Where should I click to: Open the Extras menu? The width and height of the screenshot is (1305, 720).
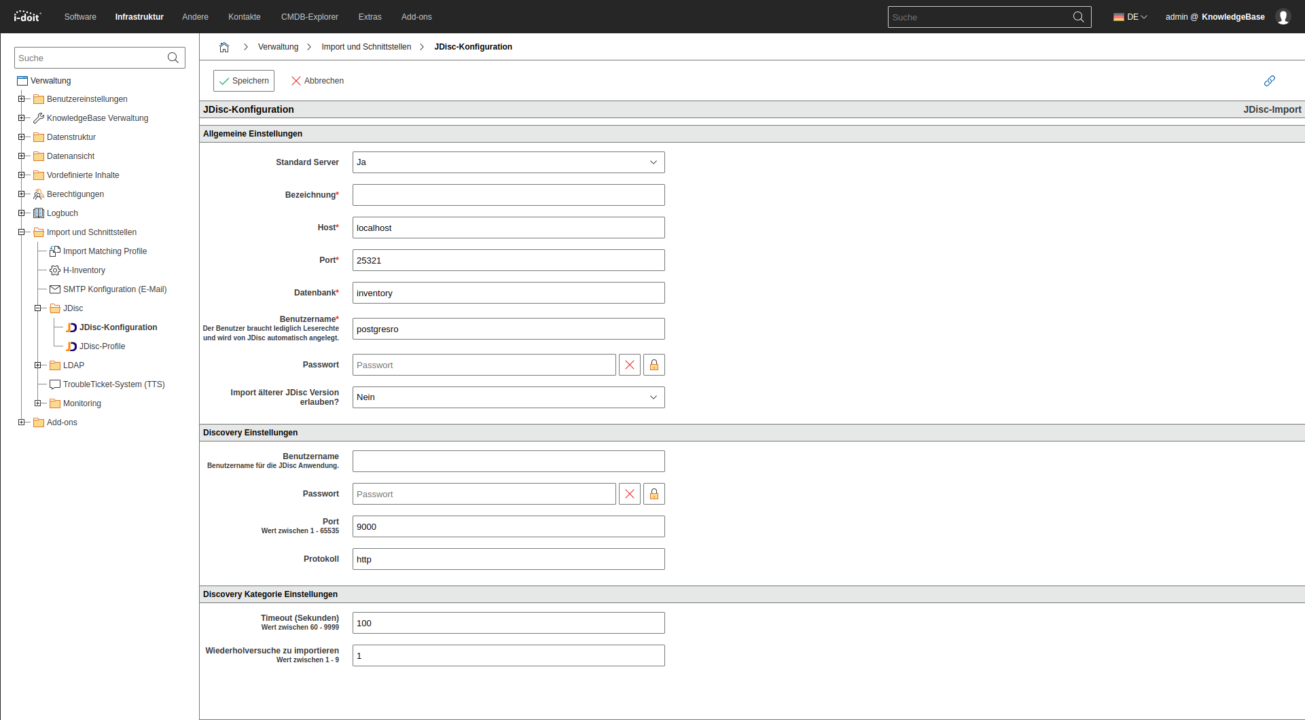click(x=370, y=17)
